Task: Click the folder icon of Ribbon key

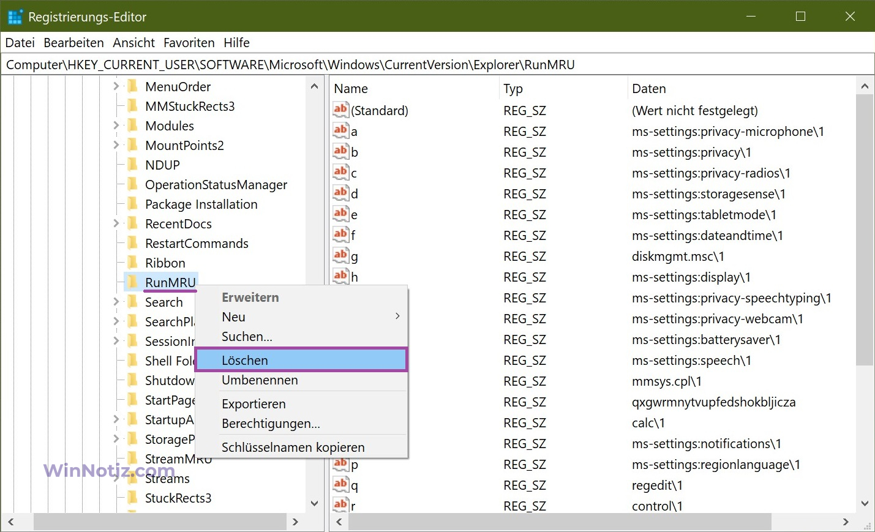Action: [132, 263]
